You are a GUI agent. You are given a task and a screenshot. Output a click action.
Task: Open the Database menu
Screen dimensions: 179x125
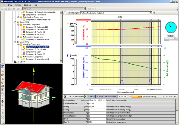click(27, 5)
